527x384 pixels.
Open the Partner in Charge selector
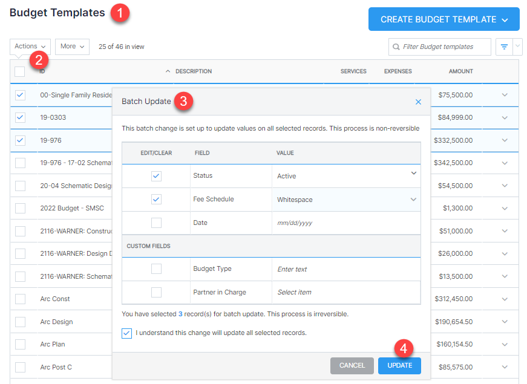pos(346,292)
